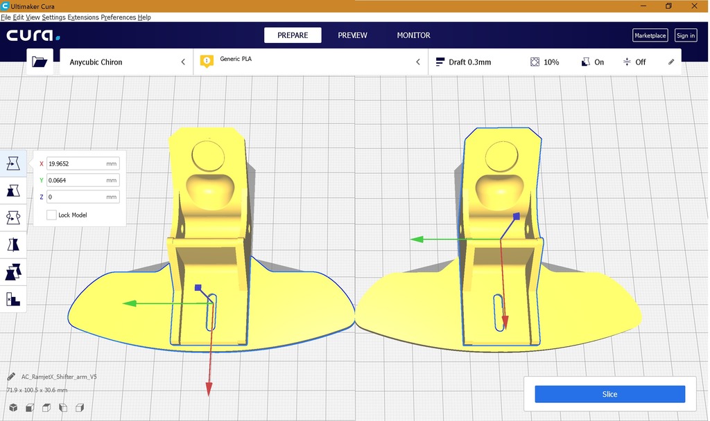Screen dimensions: 710x421
Task: Open a model file via the folder icon
Action: click(x=40, y=61)
